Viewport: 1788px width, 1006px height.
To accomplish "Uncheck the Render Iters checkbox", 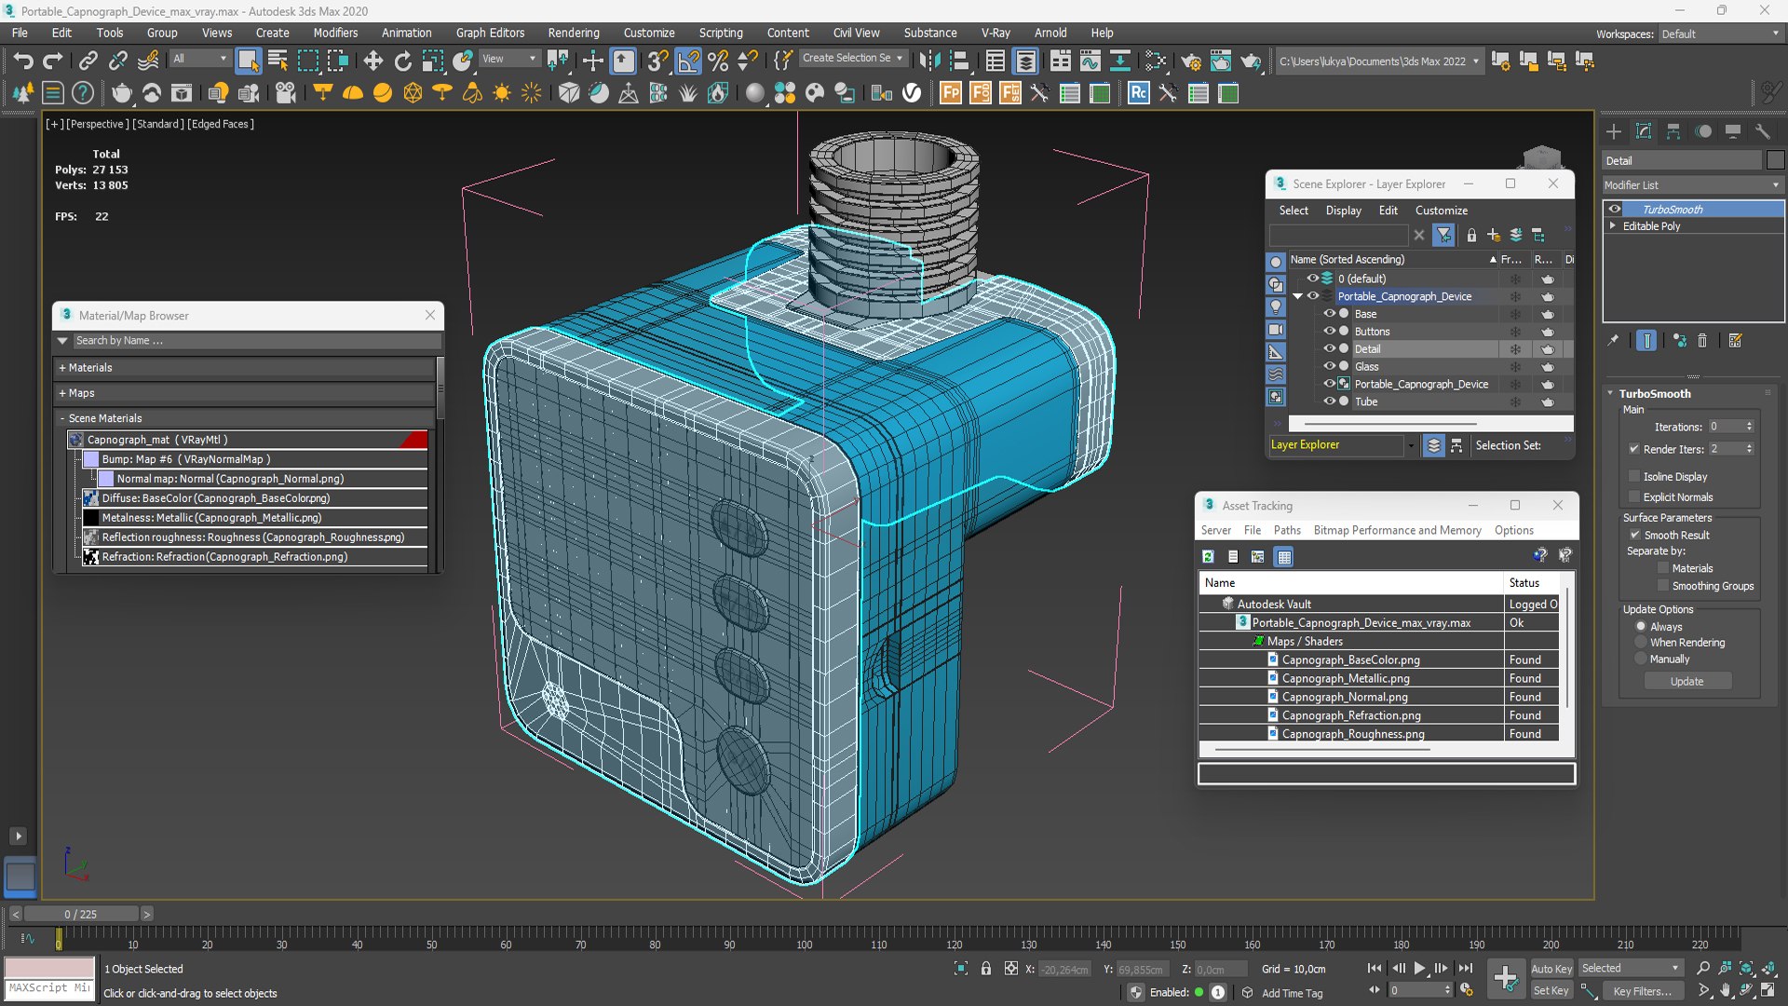I will (1633, 449).
